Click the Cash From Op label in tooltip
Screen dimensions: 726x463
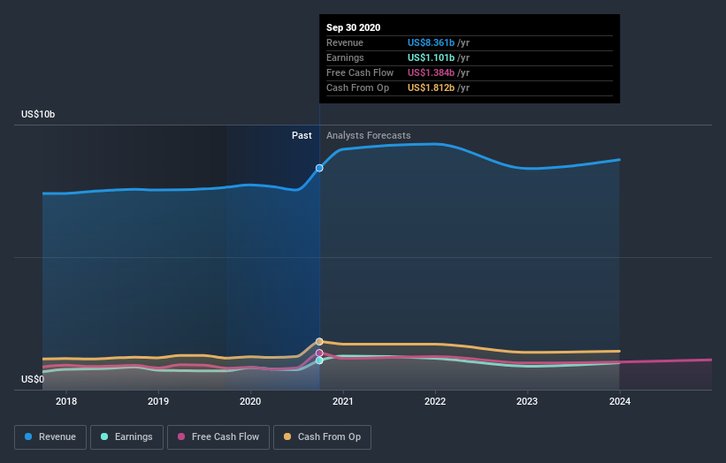pos(357,87)
